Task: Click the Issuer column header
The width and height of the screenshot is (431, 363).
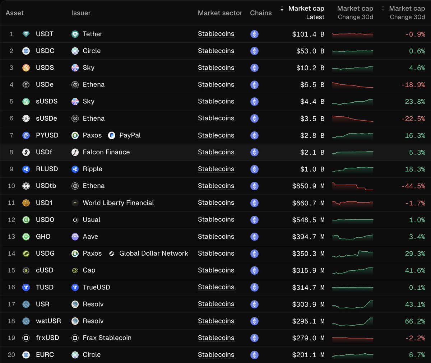Action: coord(81,13)
